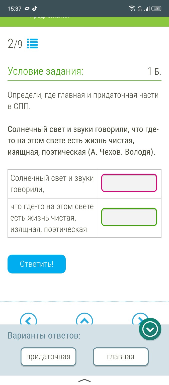
Task: Go to the previous task using the left arrow
Action: coord(29,320)
